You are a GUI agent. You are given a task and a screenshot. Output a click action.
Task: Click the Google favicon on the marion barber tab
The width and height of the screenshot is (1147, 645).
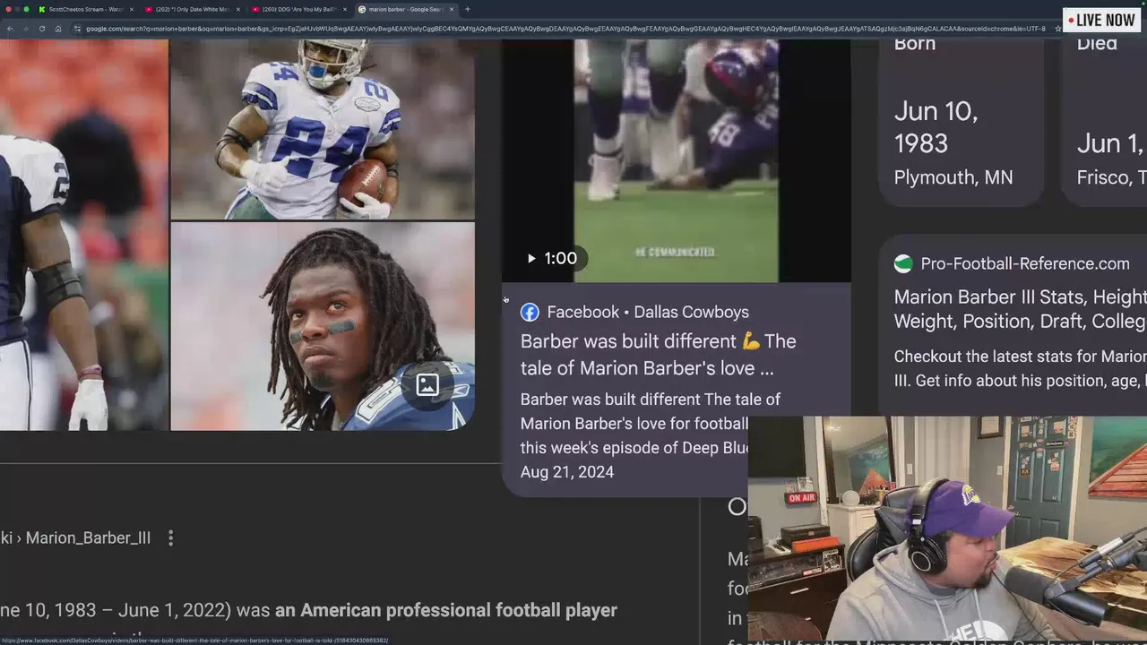click(x=362, y=9)
